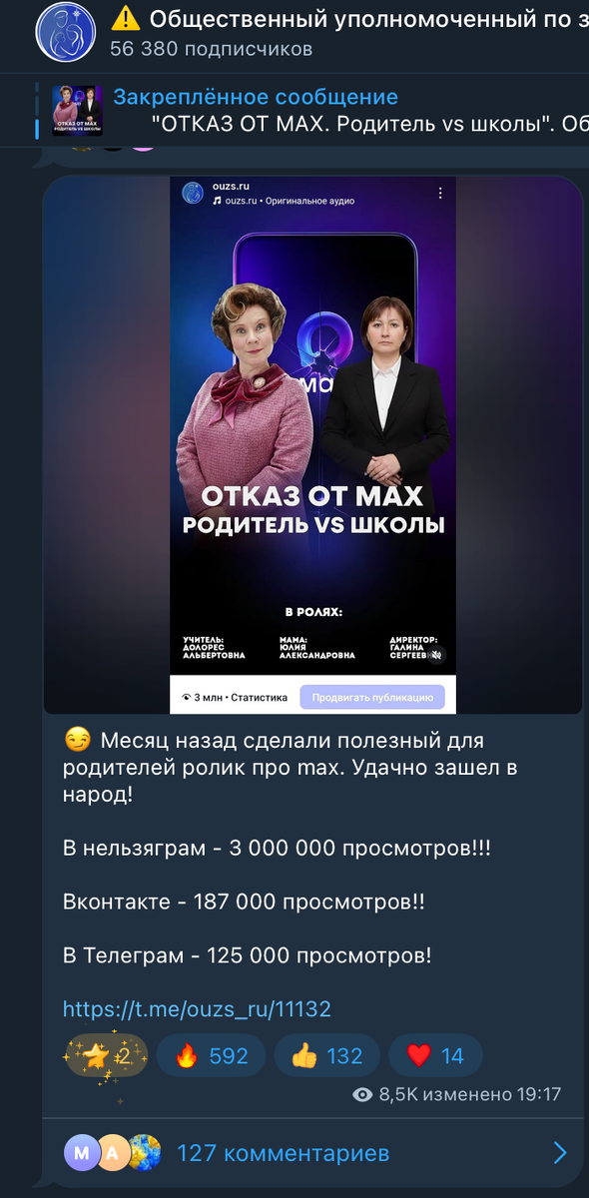Image resolution: width=589 pixels, height=1198 pixels.
Task: Click the ouzs.ru profile icon in the video
Action: pyautogui.click(x=193, y=192)
